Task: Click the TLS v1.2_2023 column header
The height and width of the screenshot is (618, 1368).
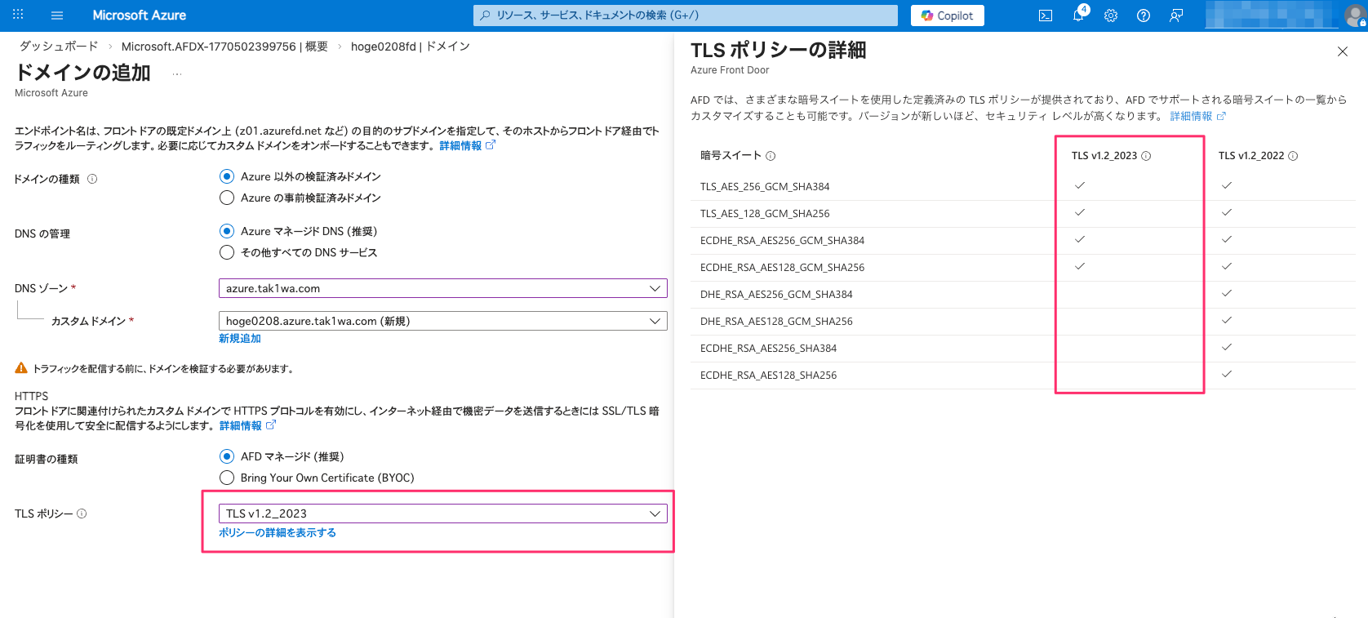Action: [1104, 156]
